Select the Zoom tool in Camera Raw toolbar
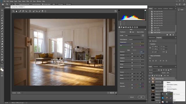This screenshot has width=186, height=104. [13, 11]
